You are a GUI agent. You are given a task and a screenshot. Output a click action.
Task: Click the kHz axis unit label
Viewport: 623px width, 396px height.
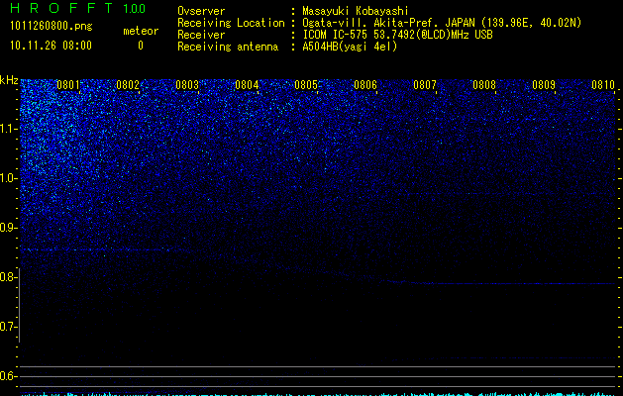tap(9, 80)
